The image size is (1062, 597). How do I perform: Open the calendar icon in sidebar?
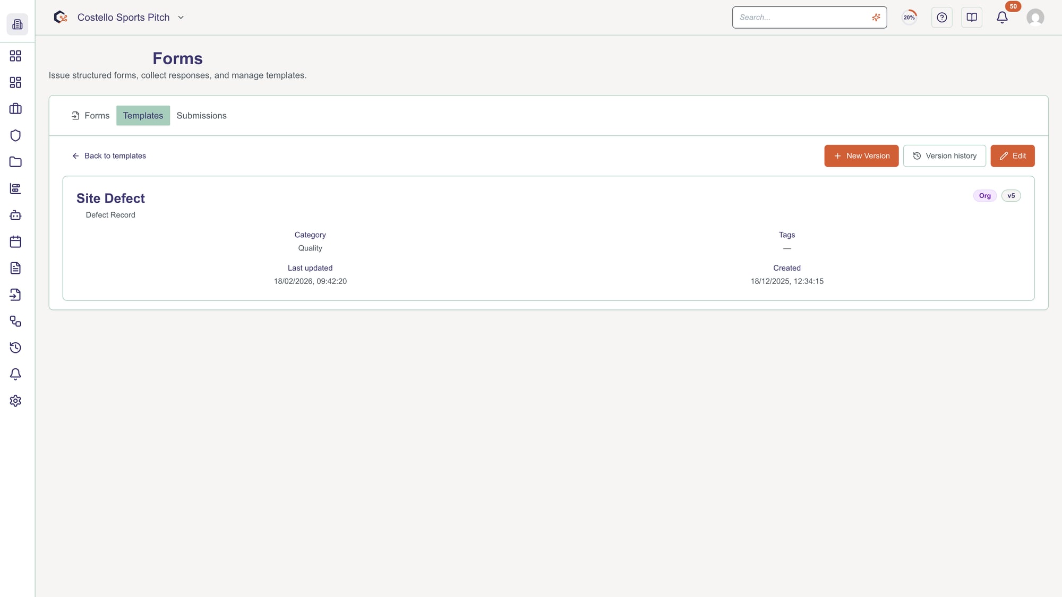pyautogui.click(x=15, y=241)
